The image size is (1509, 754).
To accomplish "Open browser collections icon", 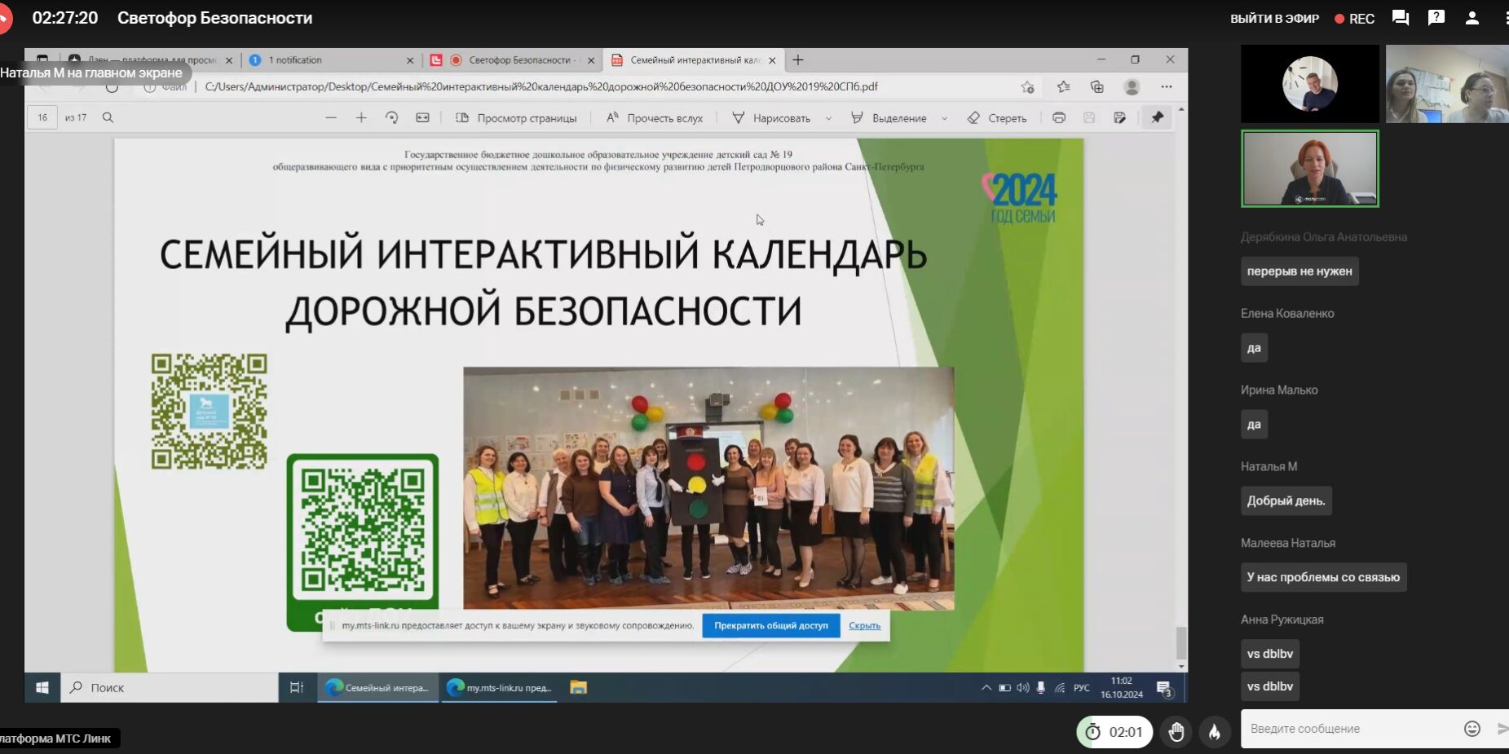I will coord(1097,86).
